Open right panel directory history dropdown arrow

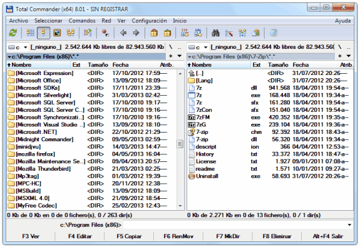(x=349, y=56)
